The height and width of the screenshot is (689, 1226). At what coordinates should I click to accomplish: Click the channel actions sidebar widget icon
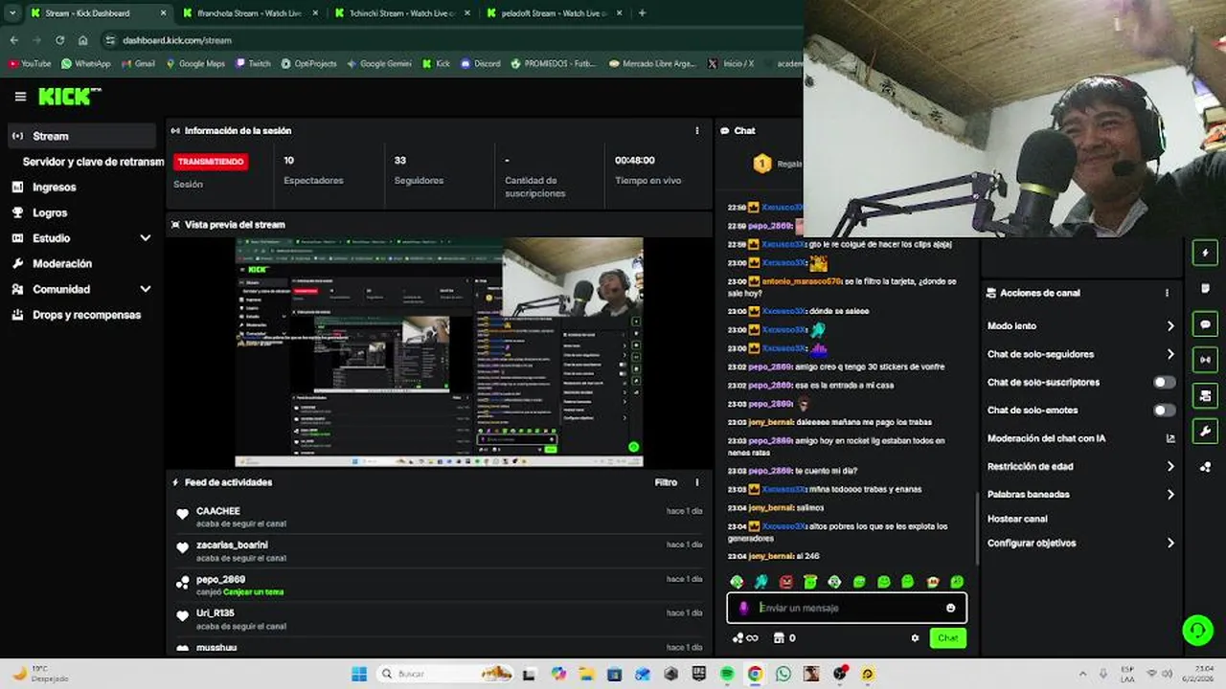pyautogui.click(x=1205, y=395)
